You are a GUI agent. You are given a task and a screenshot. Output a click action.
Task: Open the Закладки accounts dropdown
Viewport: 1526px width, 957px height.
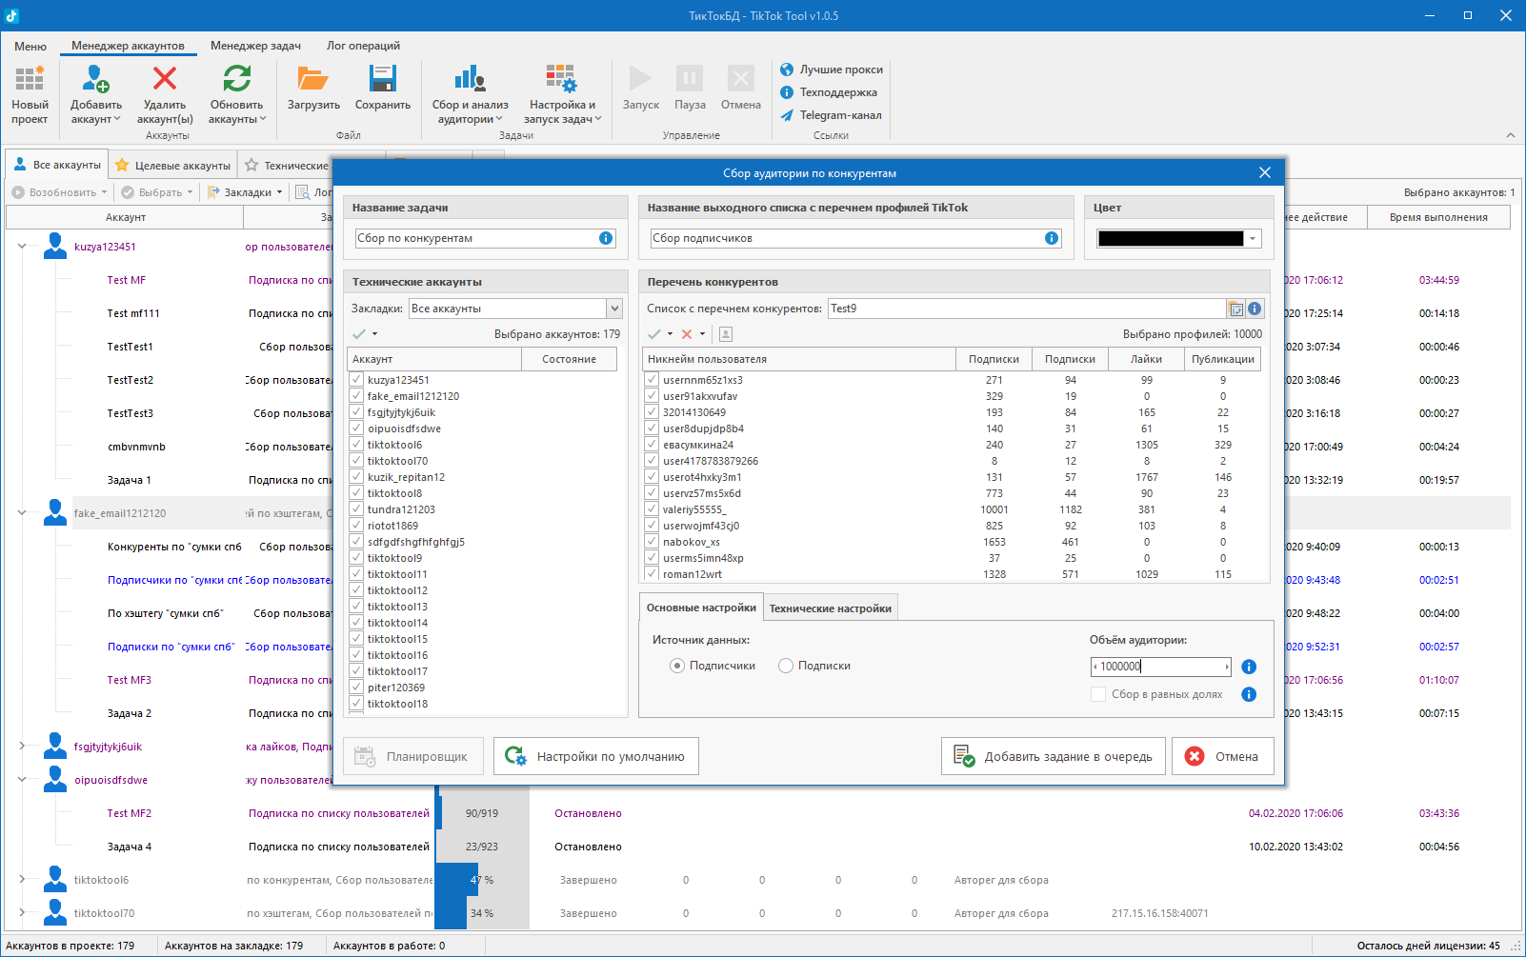(614, 309)
